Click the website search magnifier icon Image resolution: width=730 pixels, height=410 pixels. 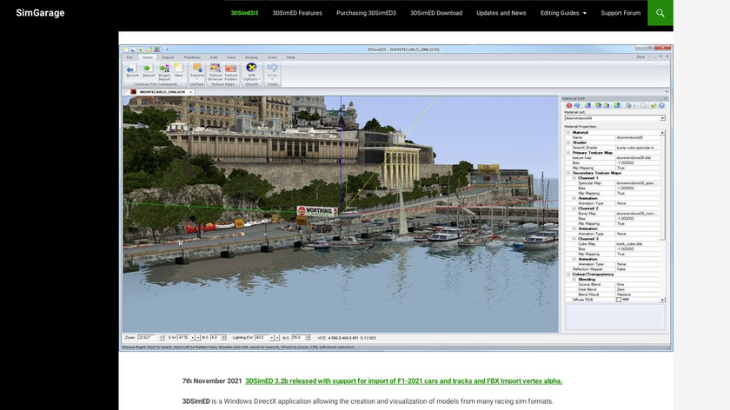(x=660, y=13)
